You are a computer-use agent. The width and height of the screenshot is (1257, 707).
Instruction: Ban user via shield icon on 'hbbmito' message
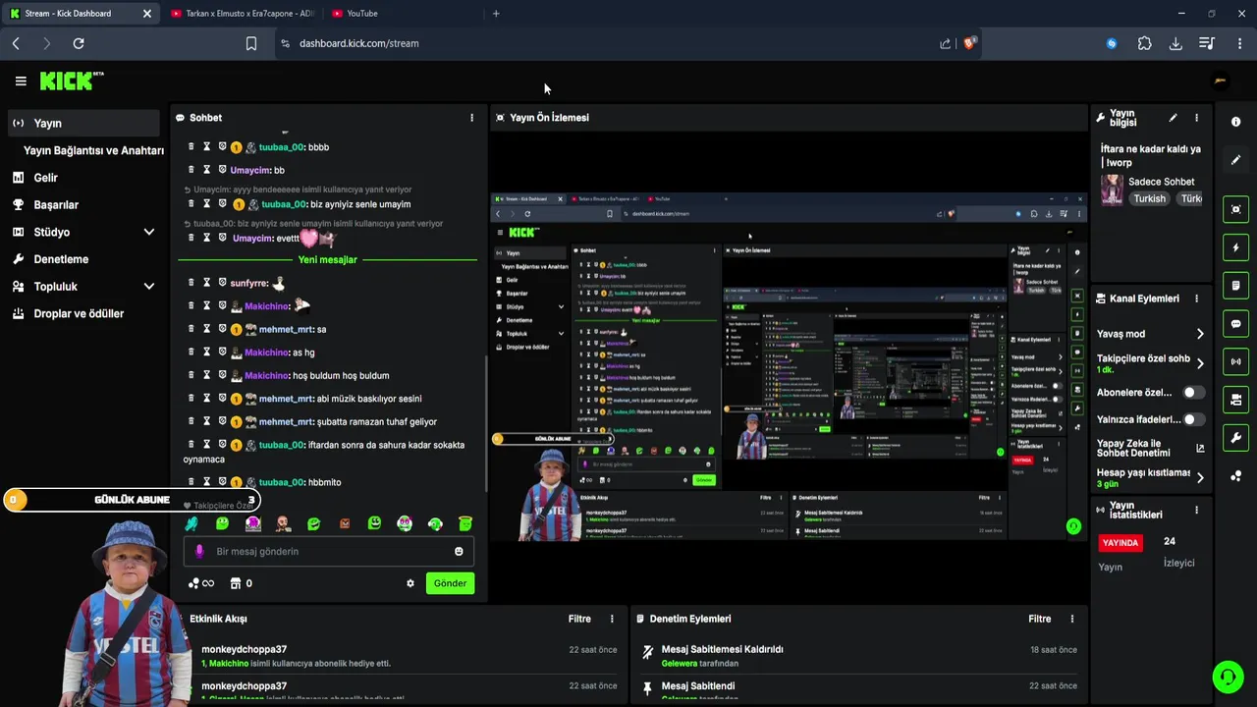coord(222,482)
